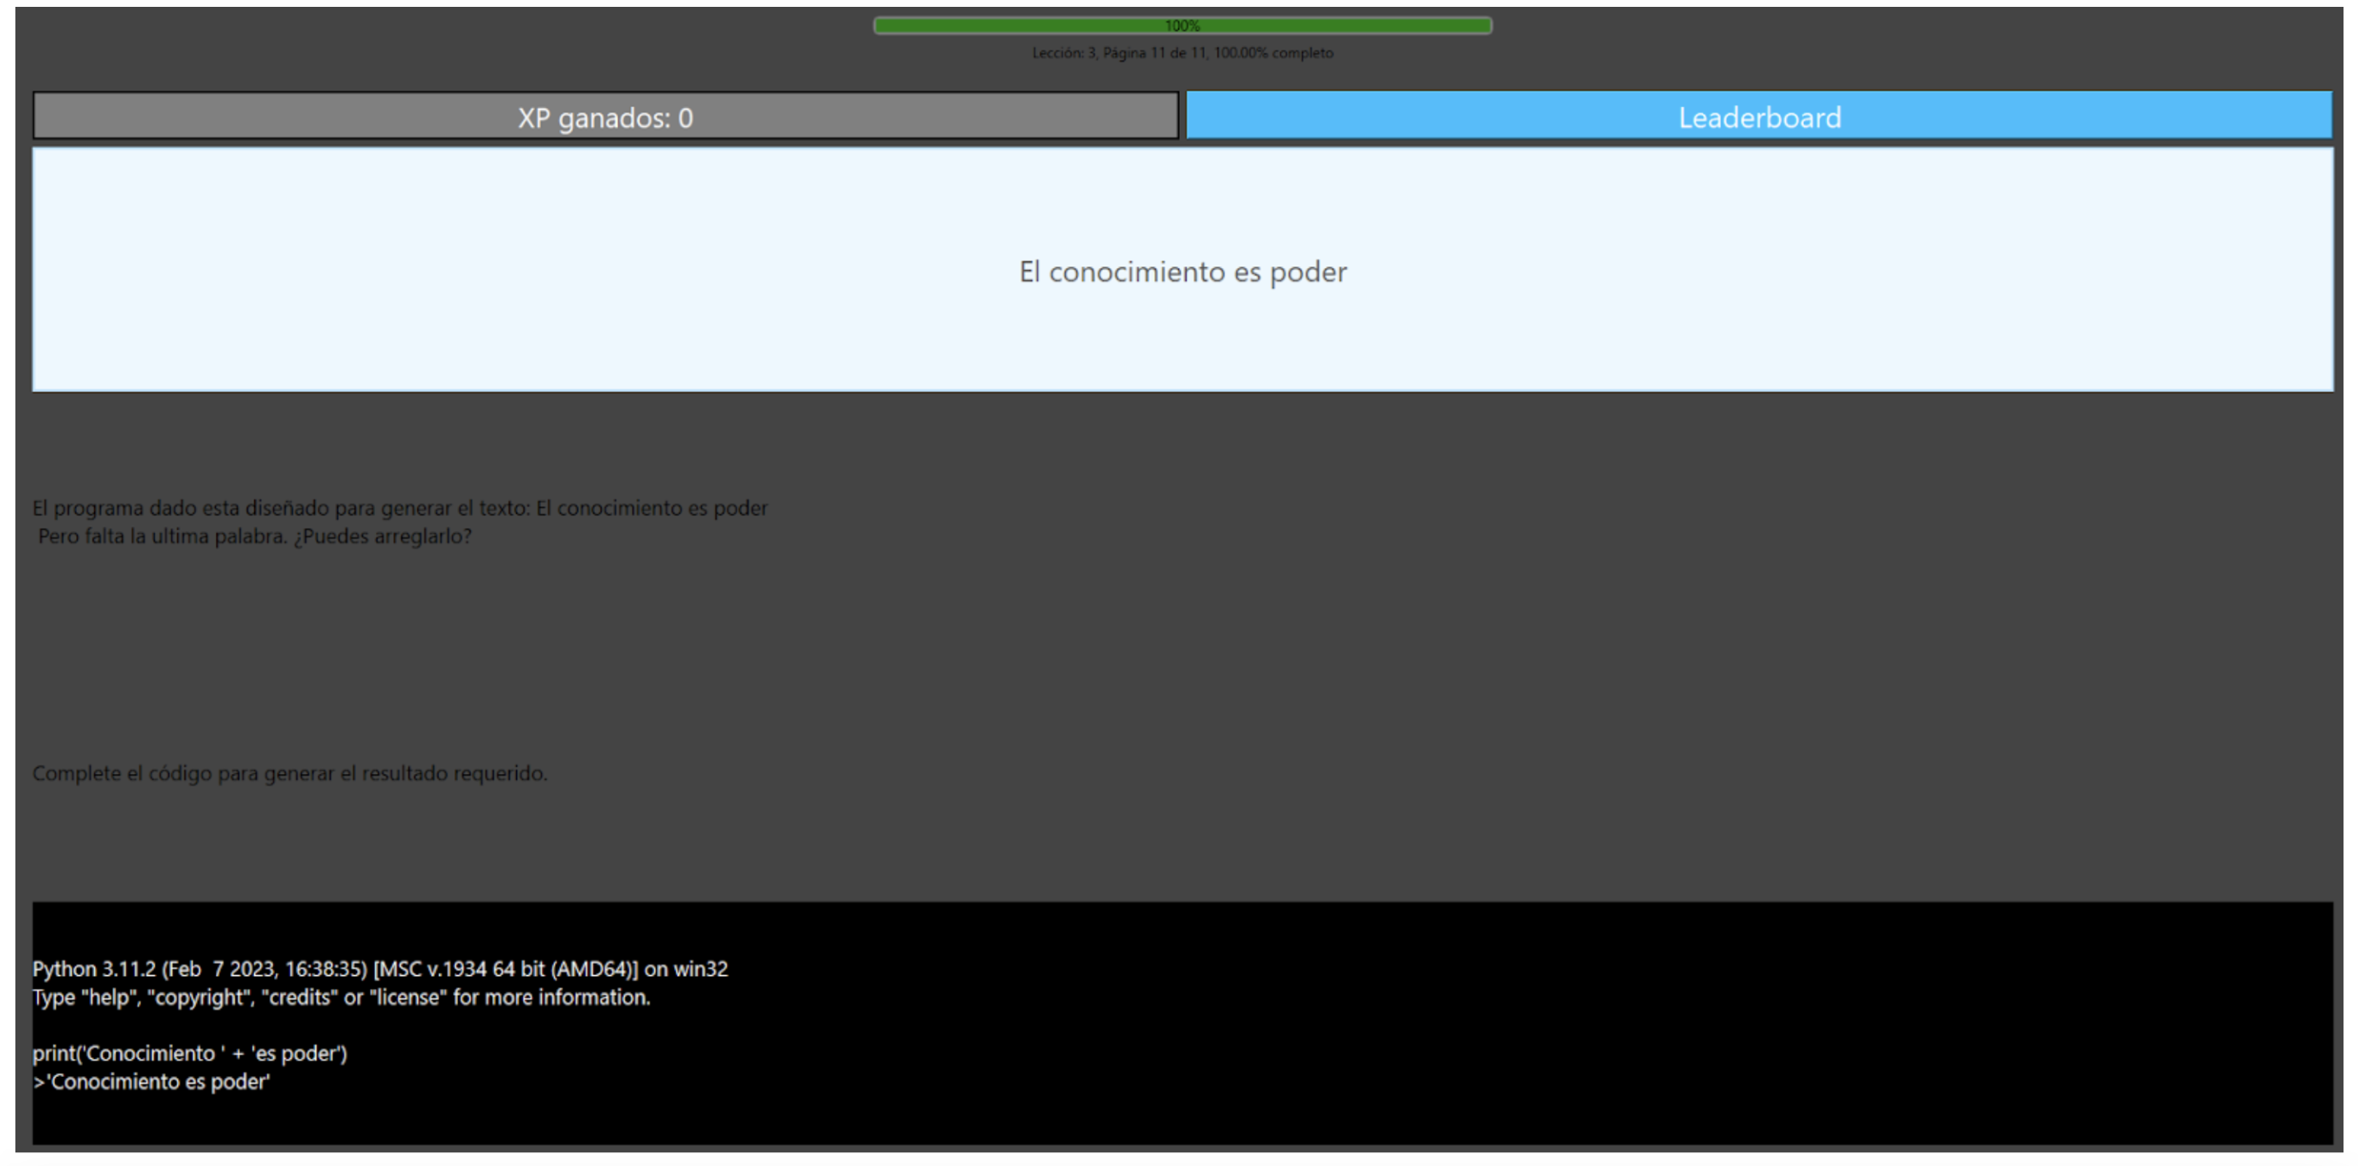This screenshot has height=1166, width=2358.
Task: Click the 'Conocimiento ' string in print statement
Action: [x=152, y=1054]
